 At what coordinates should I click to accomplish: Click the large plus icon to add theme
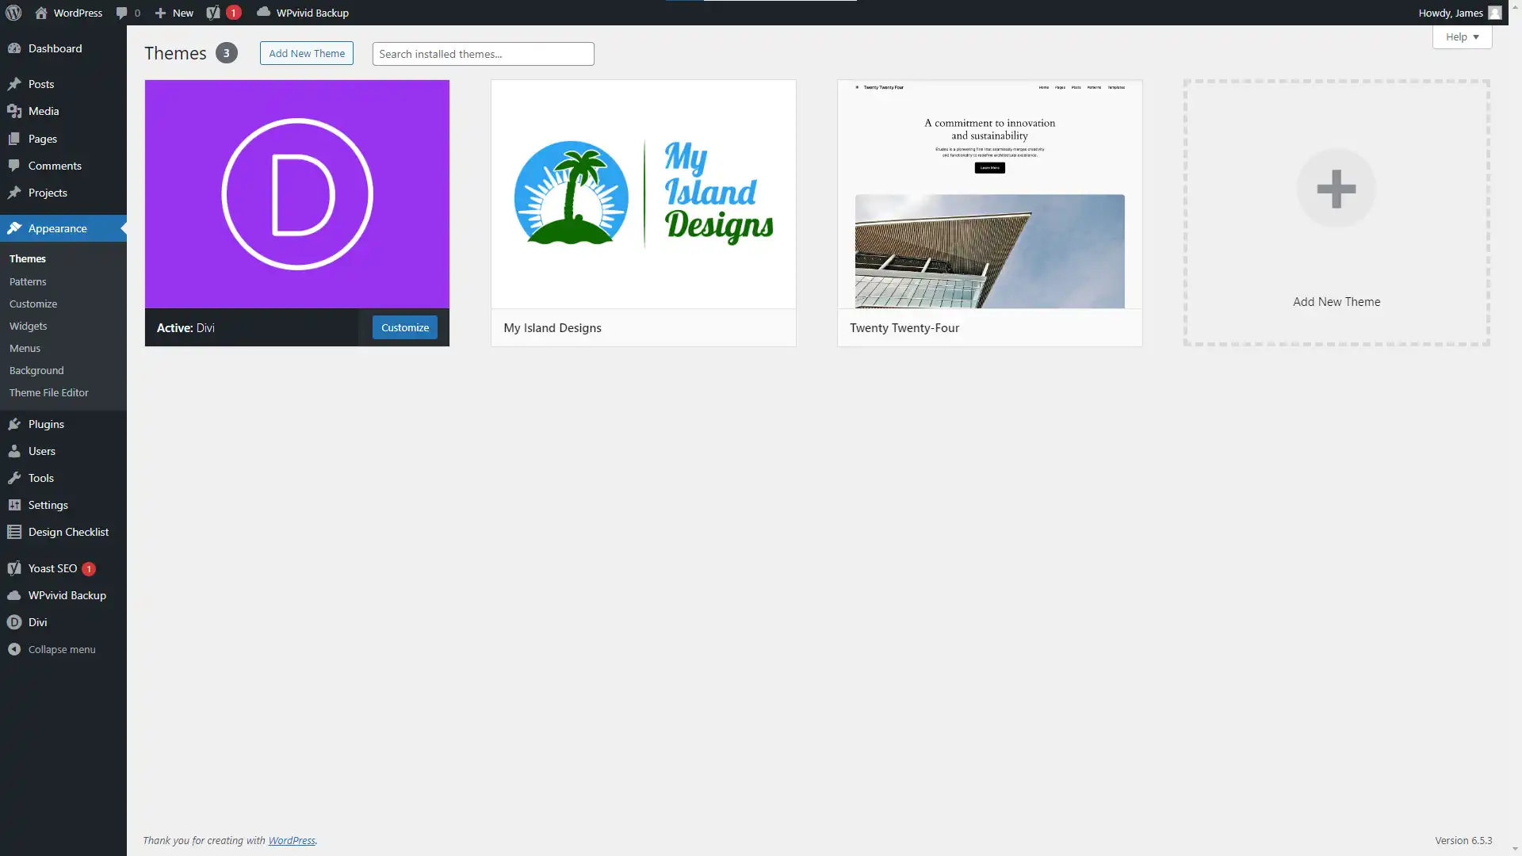1336,189
